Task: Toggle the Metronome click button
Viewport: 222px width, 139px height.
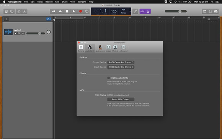Action: [x=148, y=11]
